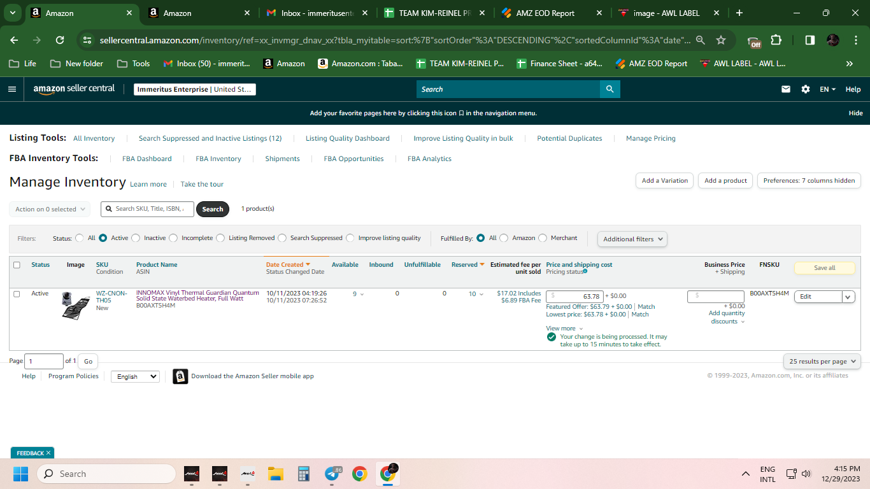Open browser side panel icon
The height and width of the screenshot is (489, 870).
[x=809, y=40]
